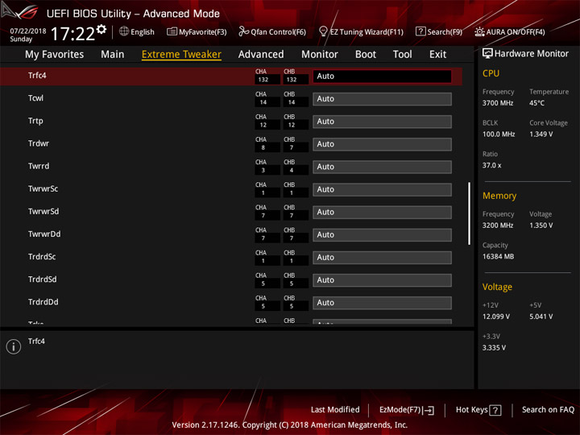Launch EZ Tuning Wizard bulb icon
This screenshot has width=580, height=435.
[323, 31]
